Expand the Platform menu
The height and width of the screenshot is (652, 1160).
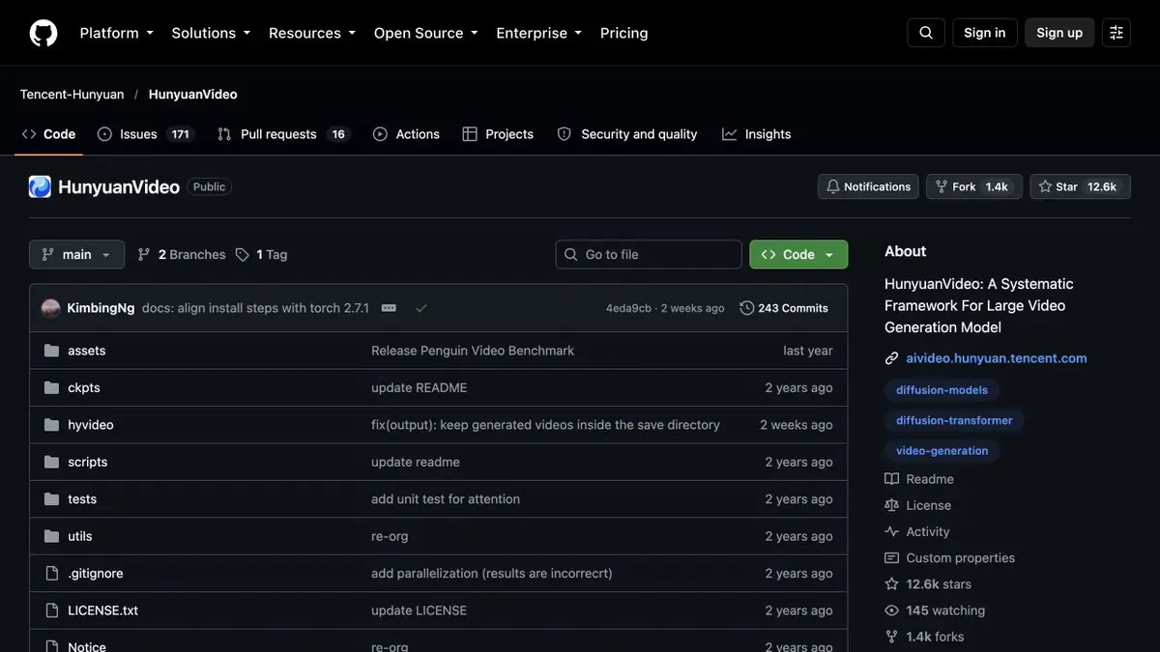(116, 33)
